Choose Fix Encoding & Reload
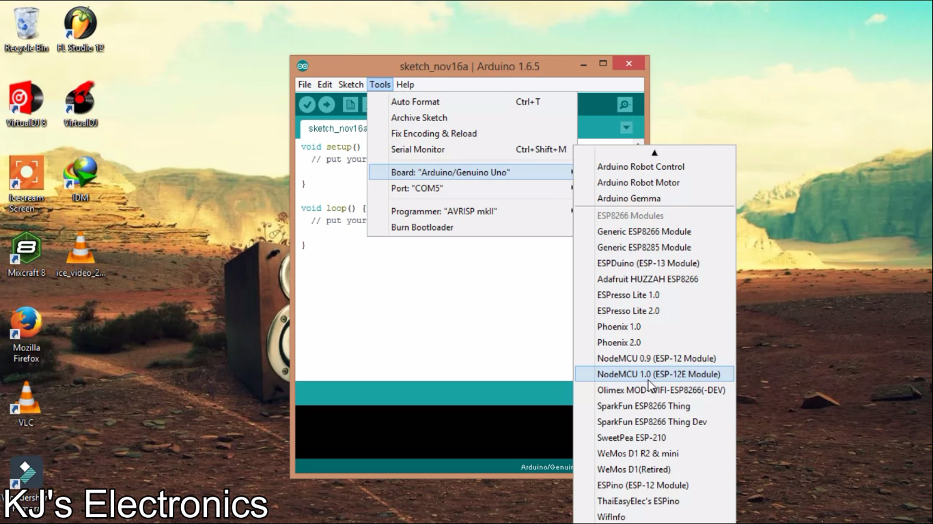 pos(472,134)
